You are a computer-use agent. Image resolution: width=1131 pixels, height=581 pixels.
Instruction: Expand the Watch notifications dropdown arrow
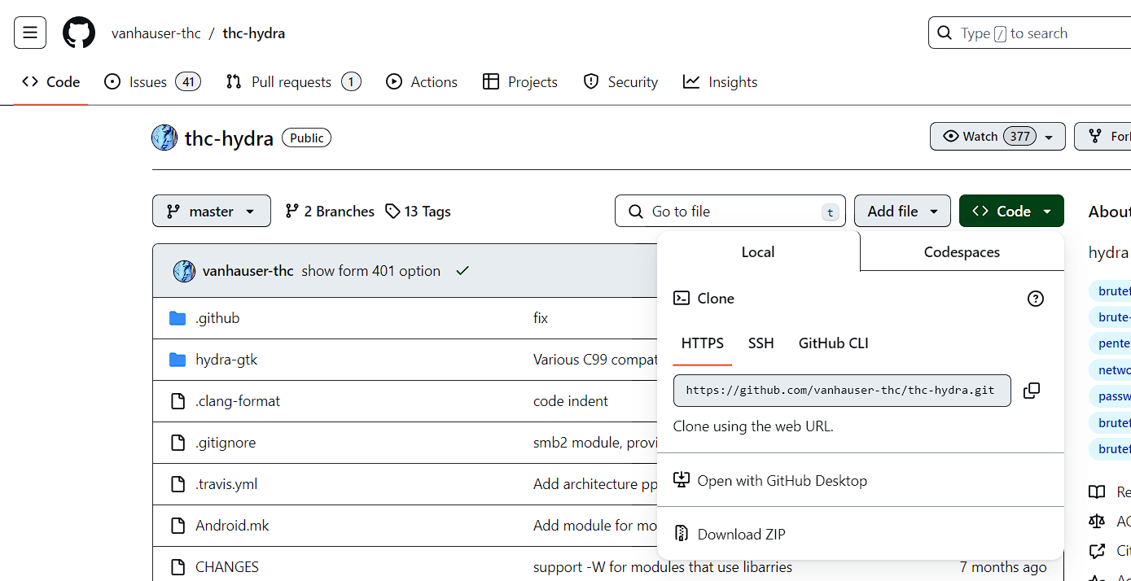(1049, 137)
